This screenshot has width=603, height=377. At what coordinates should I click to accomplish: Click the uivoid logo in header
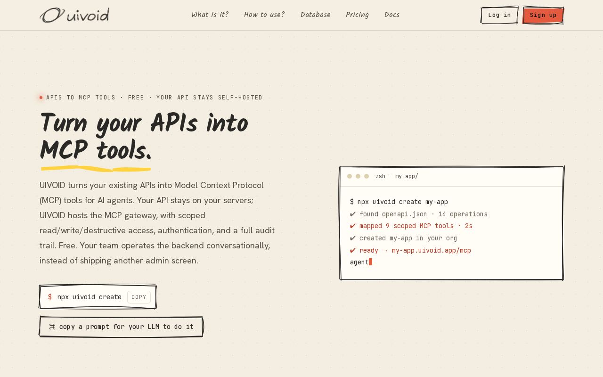(74, 15)
